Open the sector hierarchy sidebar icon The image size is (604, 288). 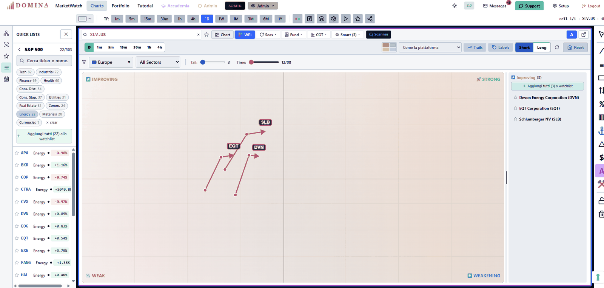(6, 33)
